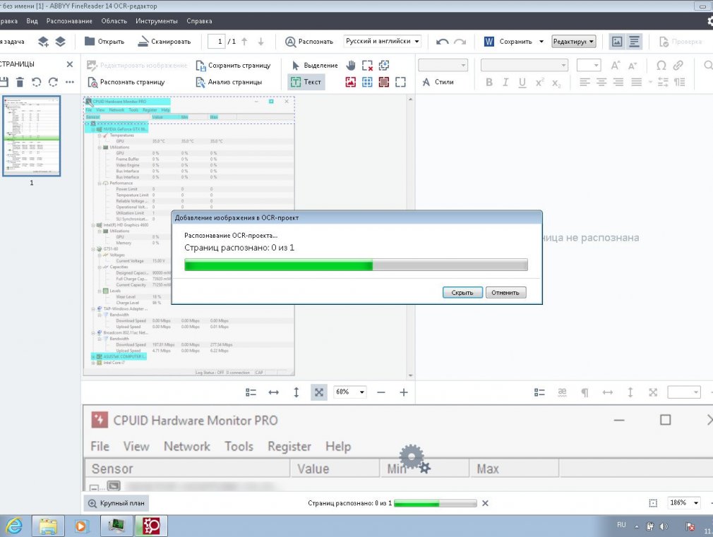713x537 pixels.
Task: Click the add-to-layers stack plus icon
Action: click(43, 42)
